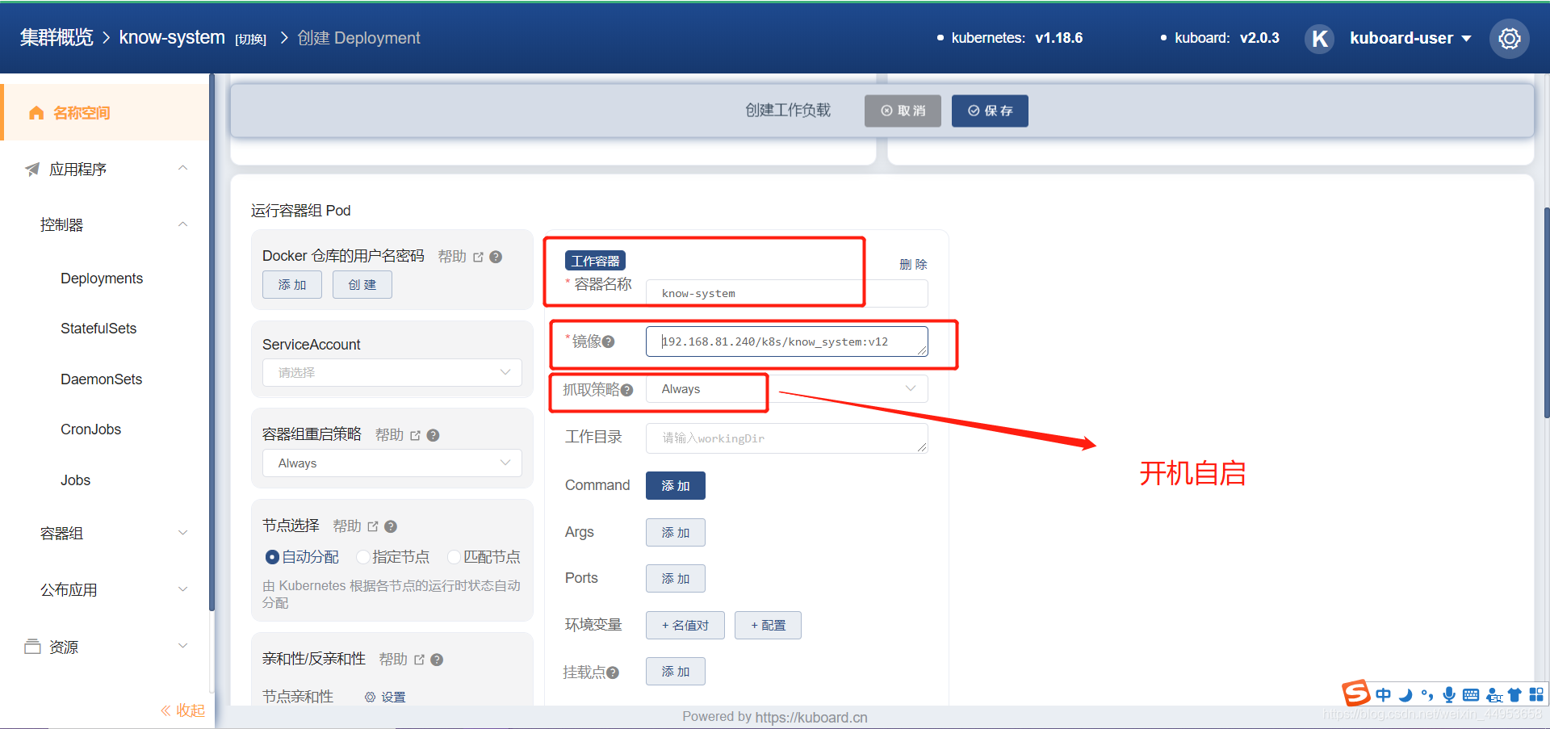Click the input method moon icon
Image resolution: width=1550 pixels, height=729 pixels.
pyautogui.click(x=1405, y=695)
